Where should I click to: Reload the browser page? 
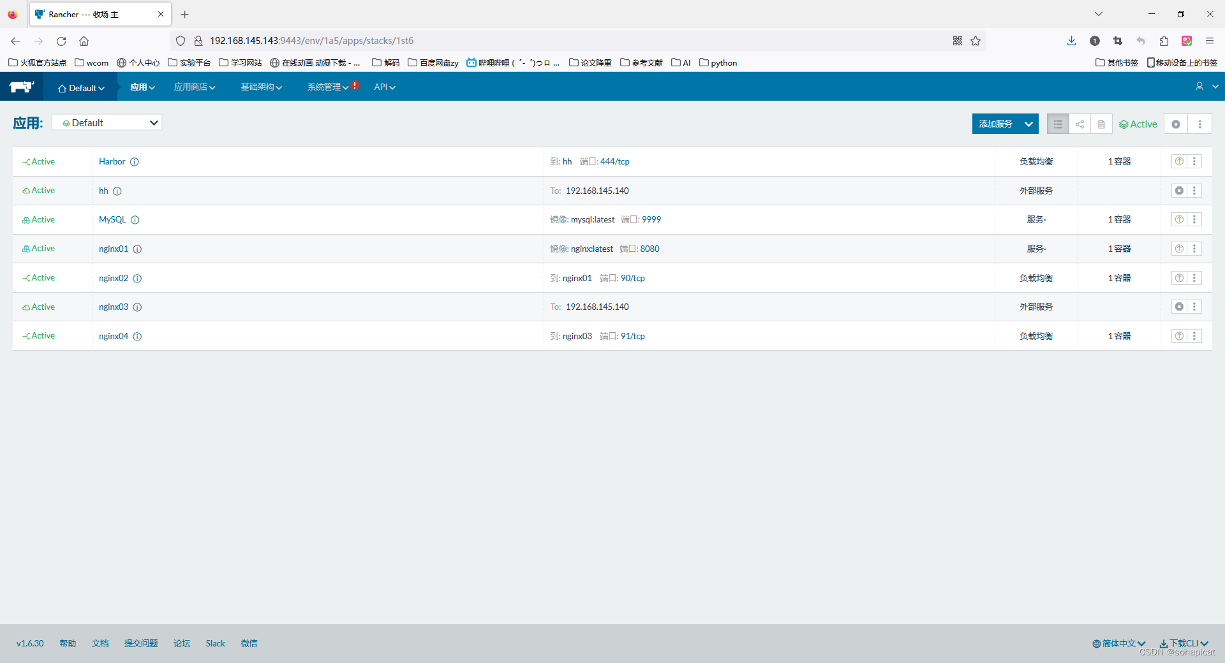pos(61,41)
